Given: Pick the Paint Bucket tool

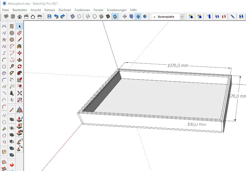Looking at the screenshot, I should click(x=20, y=46).
